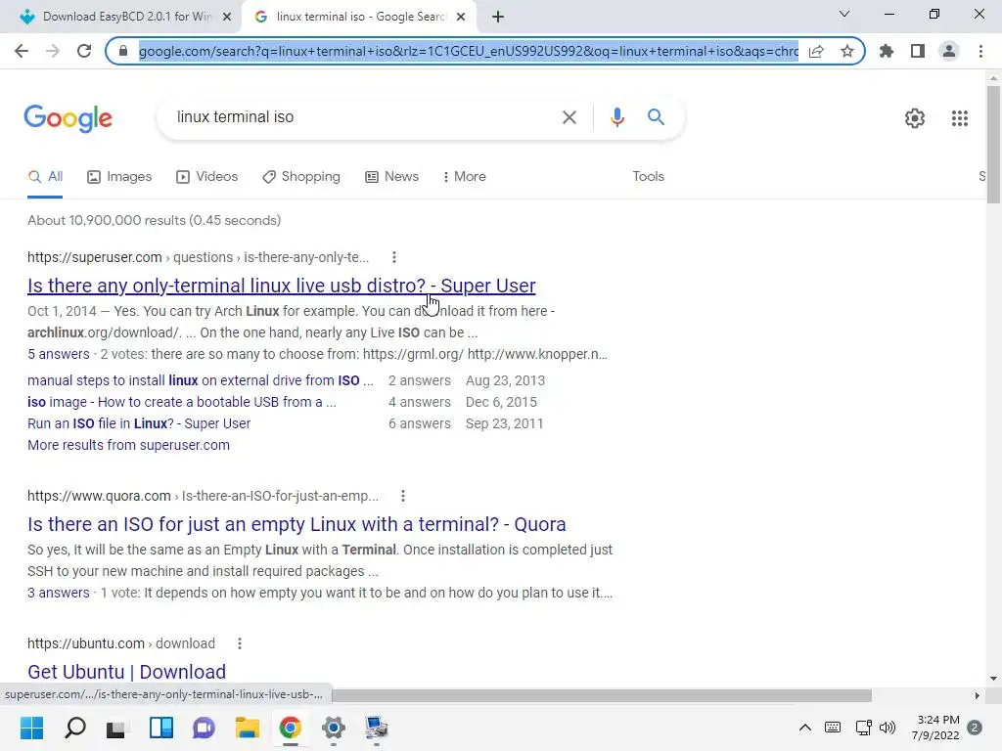
Task: Open File Explorer from taskbar
Action: [x=247, y=728]
